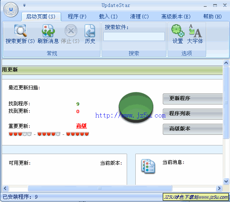The image size is (230, 202).
Task: Click the 更新程序 button
Action: point(193,99)
